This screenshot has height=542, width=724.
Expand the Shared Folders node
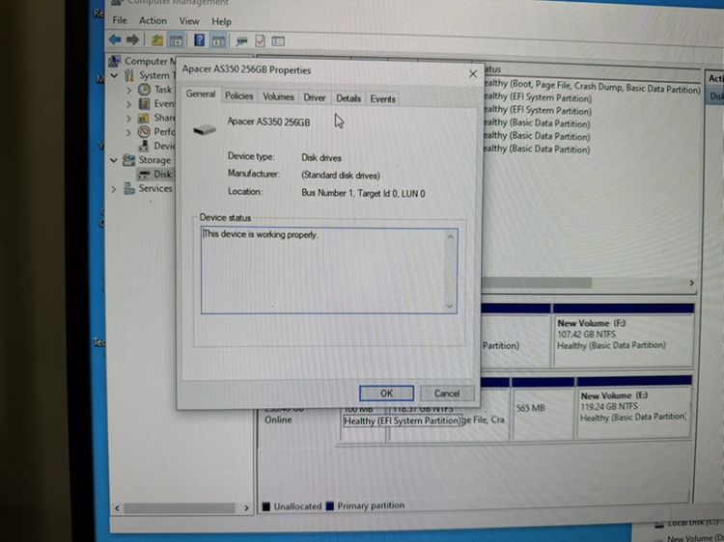[x=128, y=119]
